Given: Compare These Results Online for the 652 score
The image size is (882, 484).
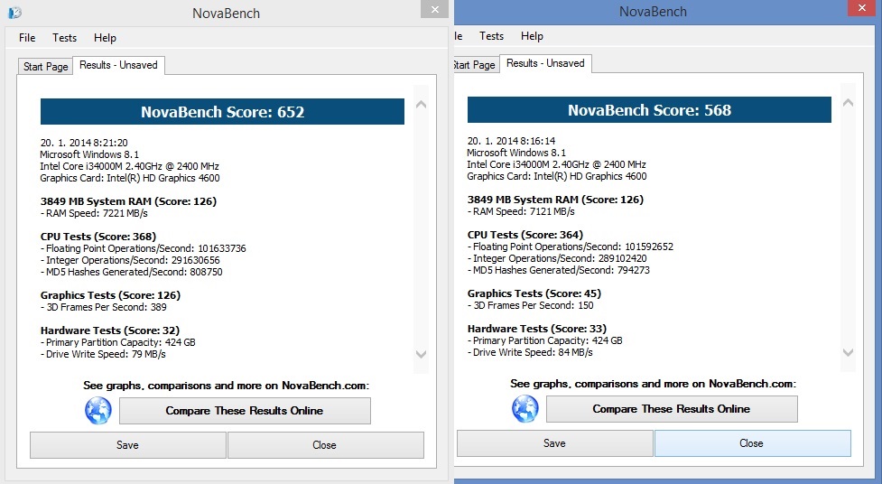Looking at the screenshot, I should click(x=245, y=411).
